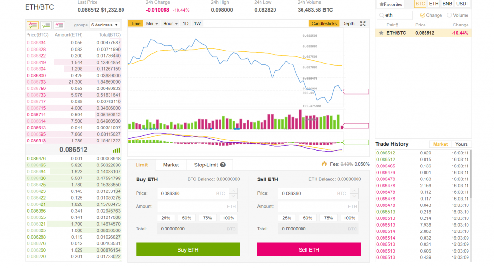This screenshot has width=494, height=268.
Task: Set sell amount to 100%
Action: [349, 218]
